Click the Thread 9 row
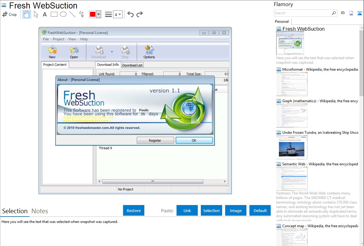 tap(105, 148)
